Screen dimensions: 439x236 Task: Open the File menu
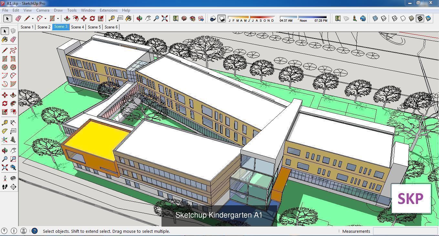5,10
